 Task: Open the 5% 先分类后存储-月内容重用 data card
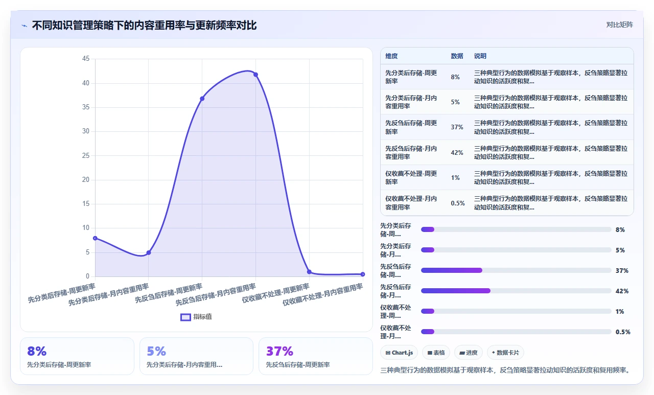pos(196,356)
